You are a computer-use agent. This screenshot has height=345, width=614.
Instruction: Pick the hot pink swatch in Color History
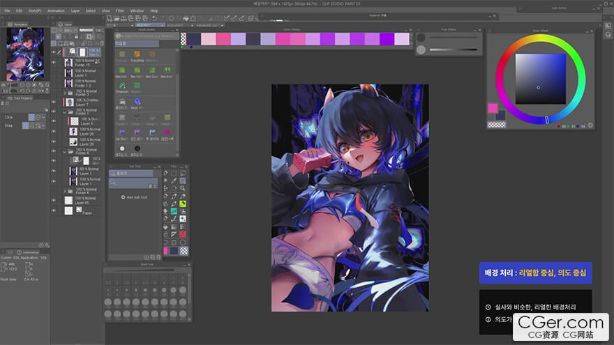(x=283, y=39)
